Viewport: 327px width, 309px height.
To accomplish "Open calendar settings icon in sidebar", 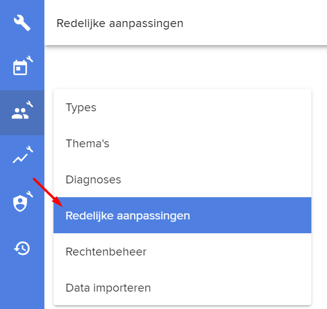I will pos(22,66).
